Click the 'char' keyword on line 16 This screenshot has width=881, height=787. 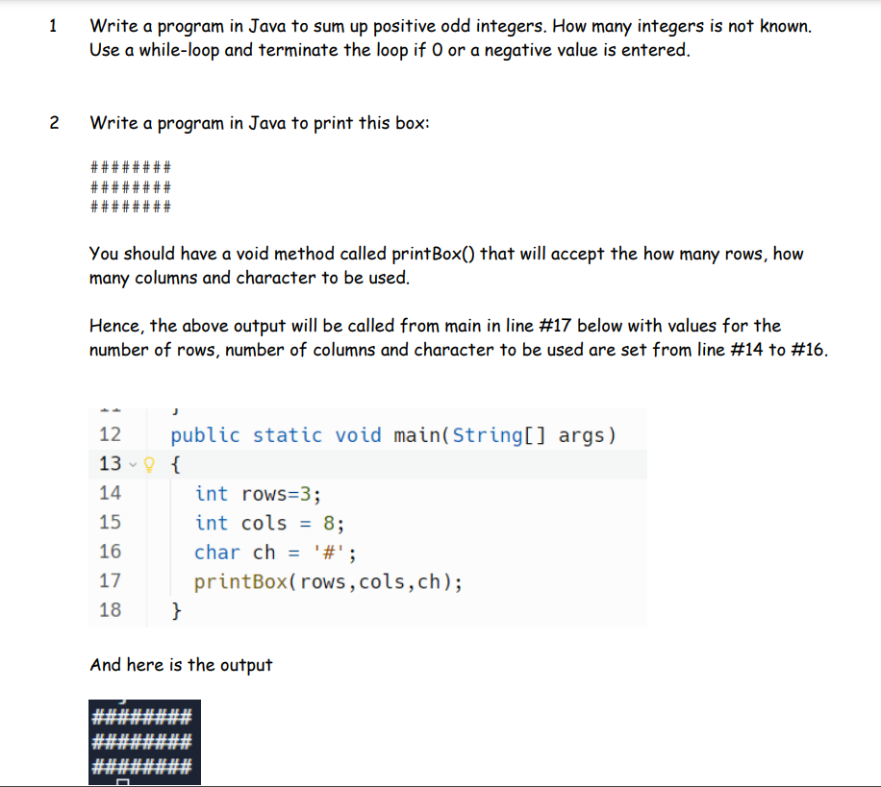[x=217, y=552]
